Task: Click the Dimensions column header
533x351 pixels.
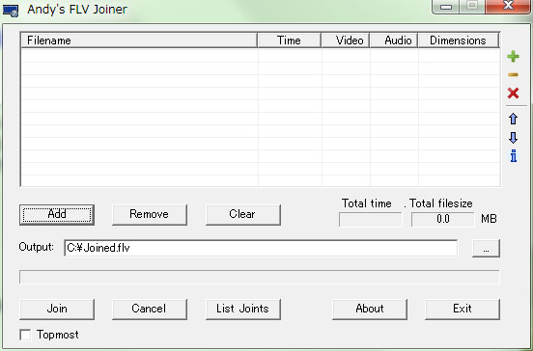Action: point(459,40)
